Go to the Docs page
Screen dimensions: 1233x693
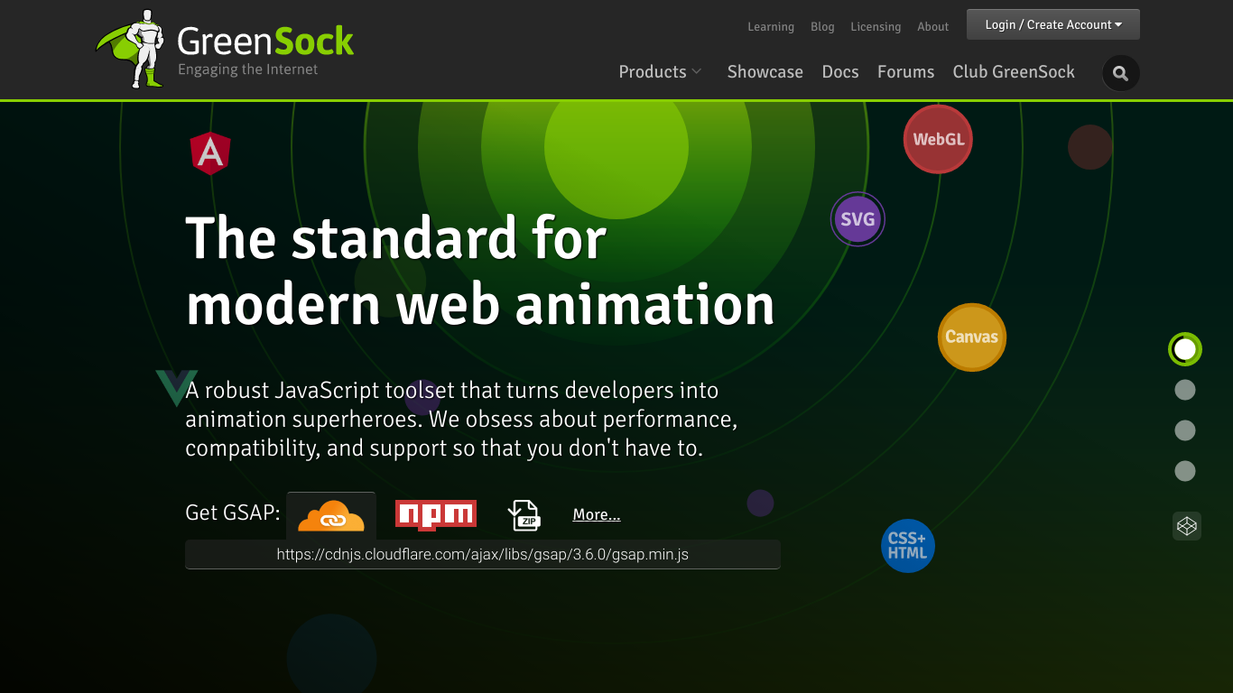coord(840,72)
